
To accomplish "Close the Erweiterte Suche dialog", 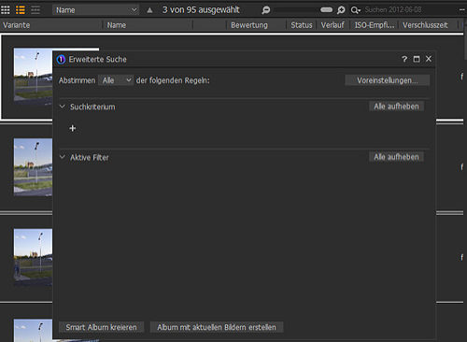I will (429, 59).
